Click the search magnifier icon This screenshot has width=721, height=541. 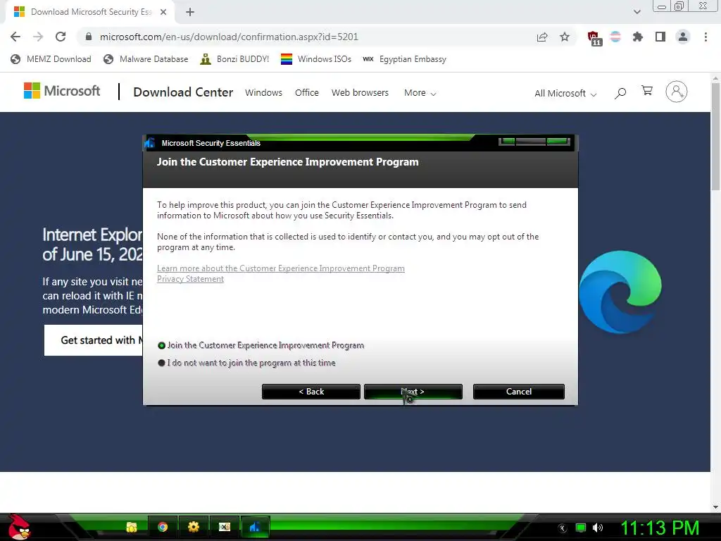[620, 94]
